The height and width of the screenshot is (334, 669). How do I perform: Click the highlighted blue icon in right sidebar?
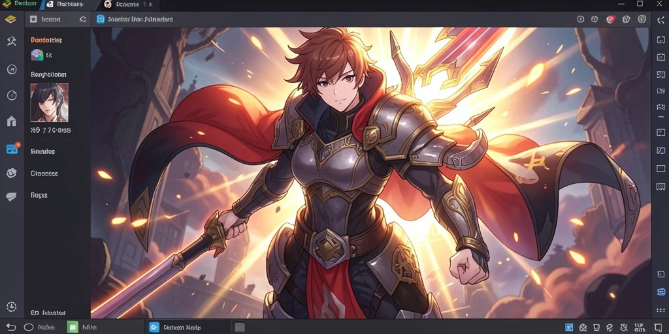[x=661, y=292]
